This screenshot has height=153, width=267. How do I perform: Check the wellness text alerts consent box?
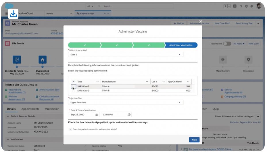point(70,129)
